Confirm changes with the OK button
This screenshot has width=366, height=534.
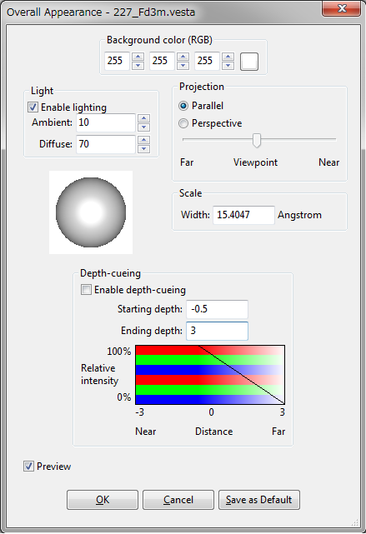pyautogui.click(x=103, y=500)
